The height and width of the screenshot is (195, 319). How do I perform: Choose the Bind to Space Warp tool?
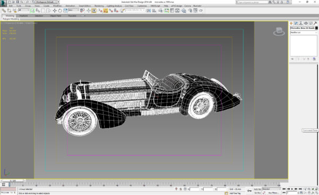click(x=15, y=11)
